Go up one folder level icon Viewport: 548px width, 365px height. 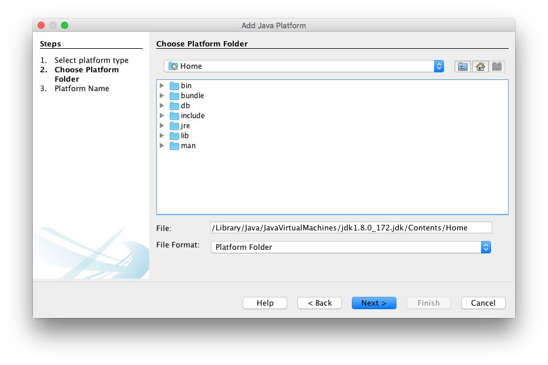point(462,66)
